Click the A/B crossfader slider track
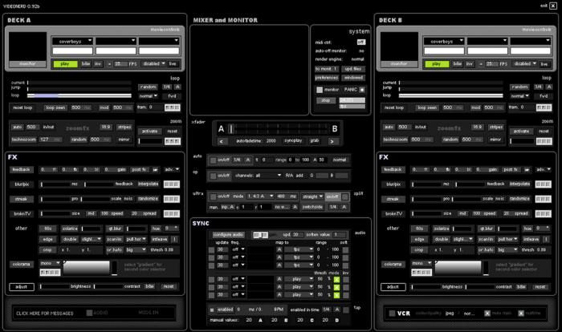Image resolution: width=562 pixels, height=332 pixels. 278,129
